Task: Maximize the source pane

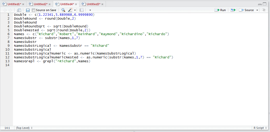Action: click(265, 4)
